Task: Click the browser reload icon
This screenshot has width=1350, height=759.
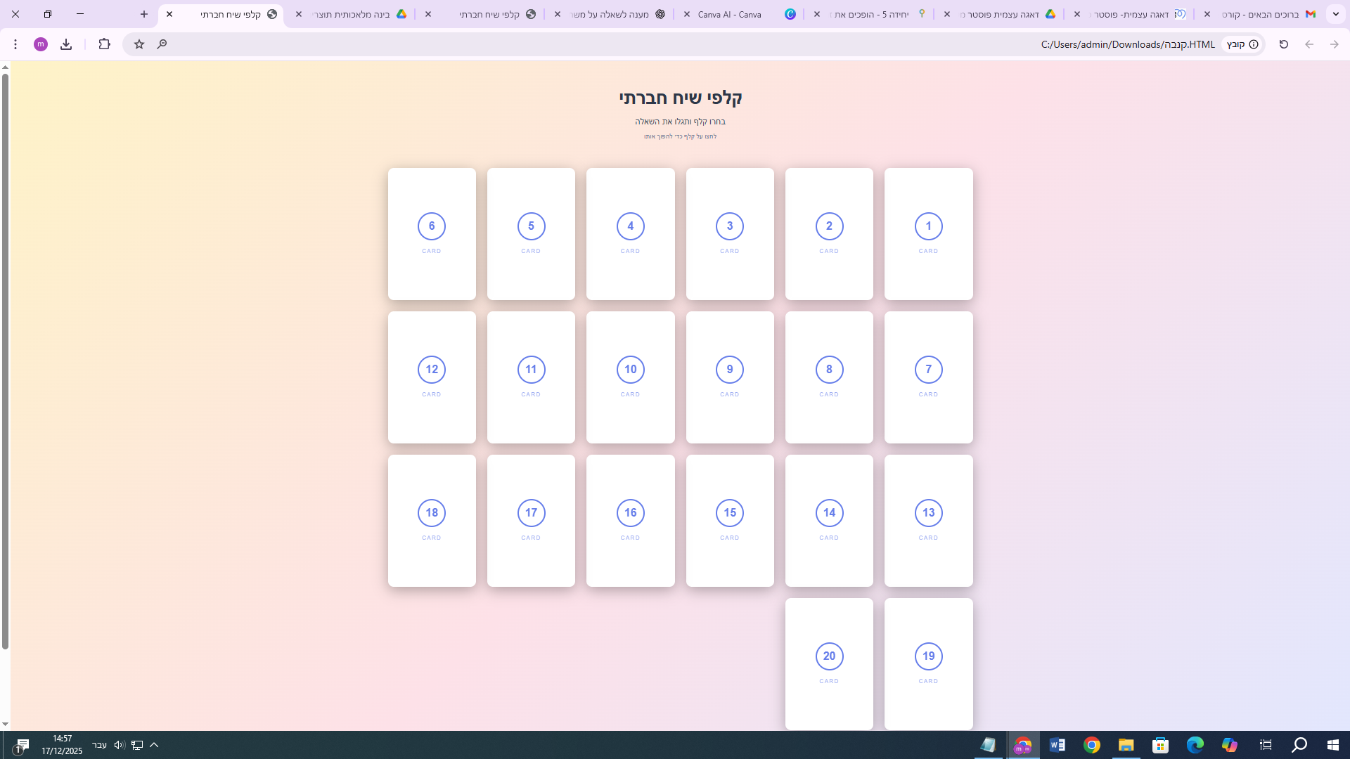Action: (x=1283, y=44)
